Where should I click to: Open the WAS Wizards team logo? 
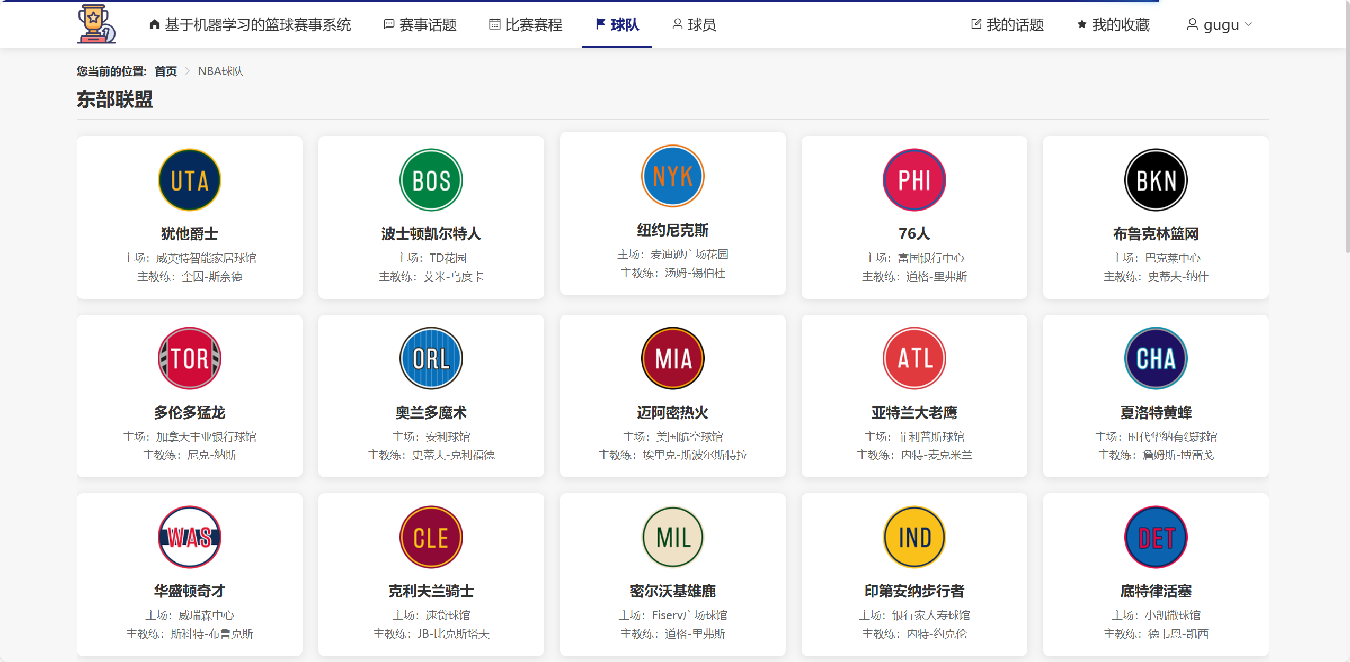pyautogui.click(x=190, y=537)
